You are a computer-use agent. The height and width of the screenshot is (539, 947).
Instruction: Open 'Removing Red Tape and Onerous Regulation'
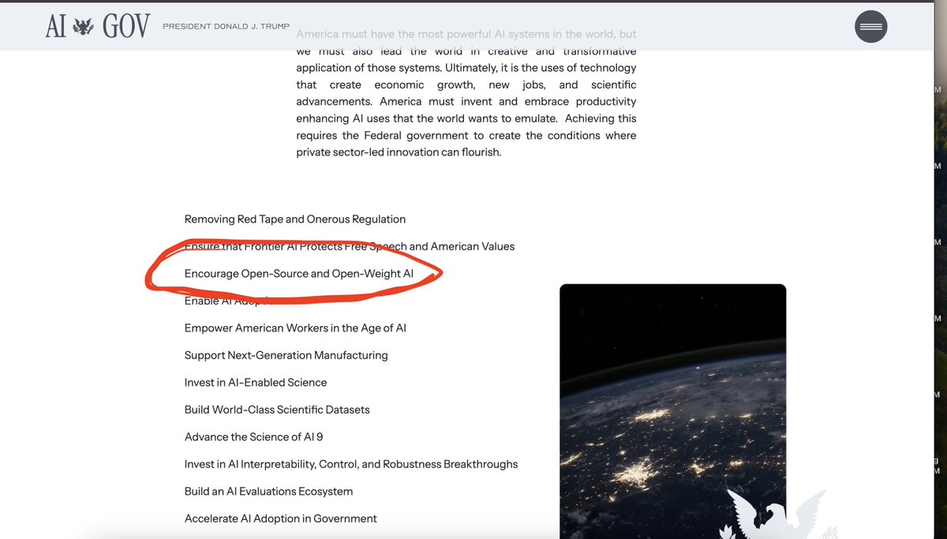tap(295, 219)
